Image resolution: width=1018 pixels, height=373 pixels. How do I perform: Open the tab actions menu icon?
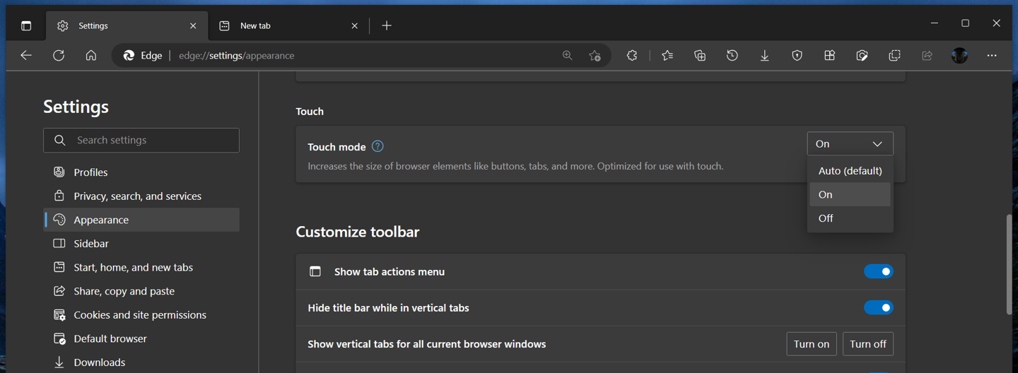(26, 25)
